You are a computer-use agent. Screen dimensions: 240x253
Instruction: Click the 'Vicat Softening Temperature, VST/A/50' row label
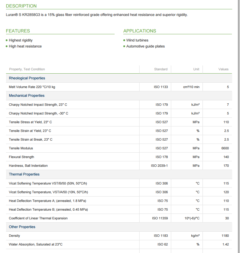click(48, 192)
